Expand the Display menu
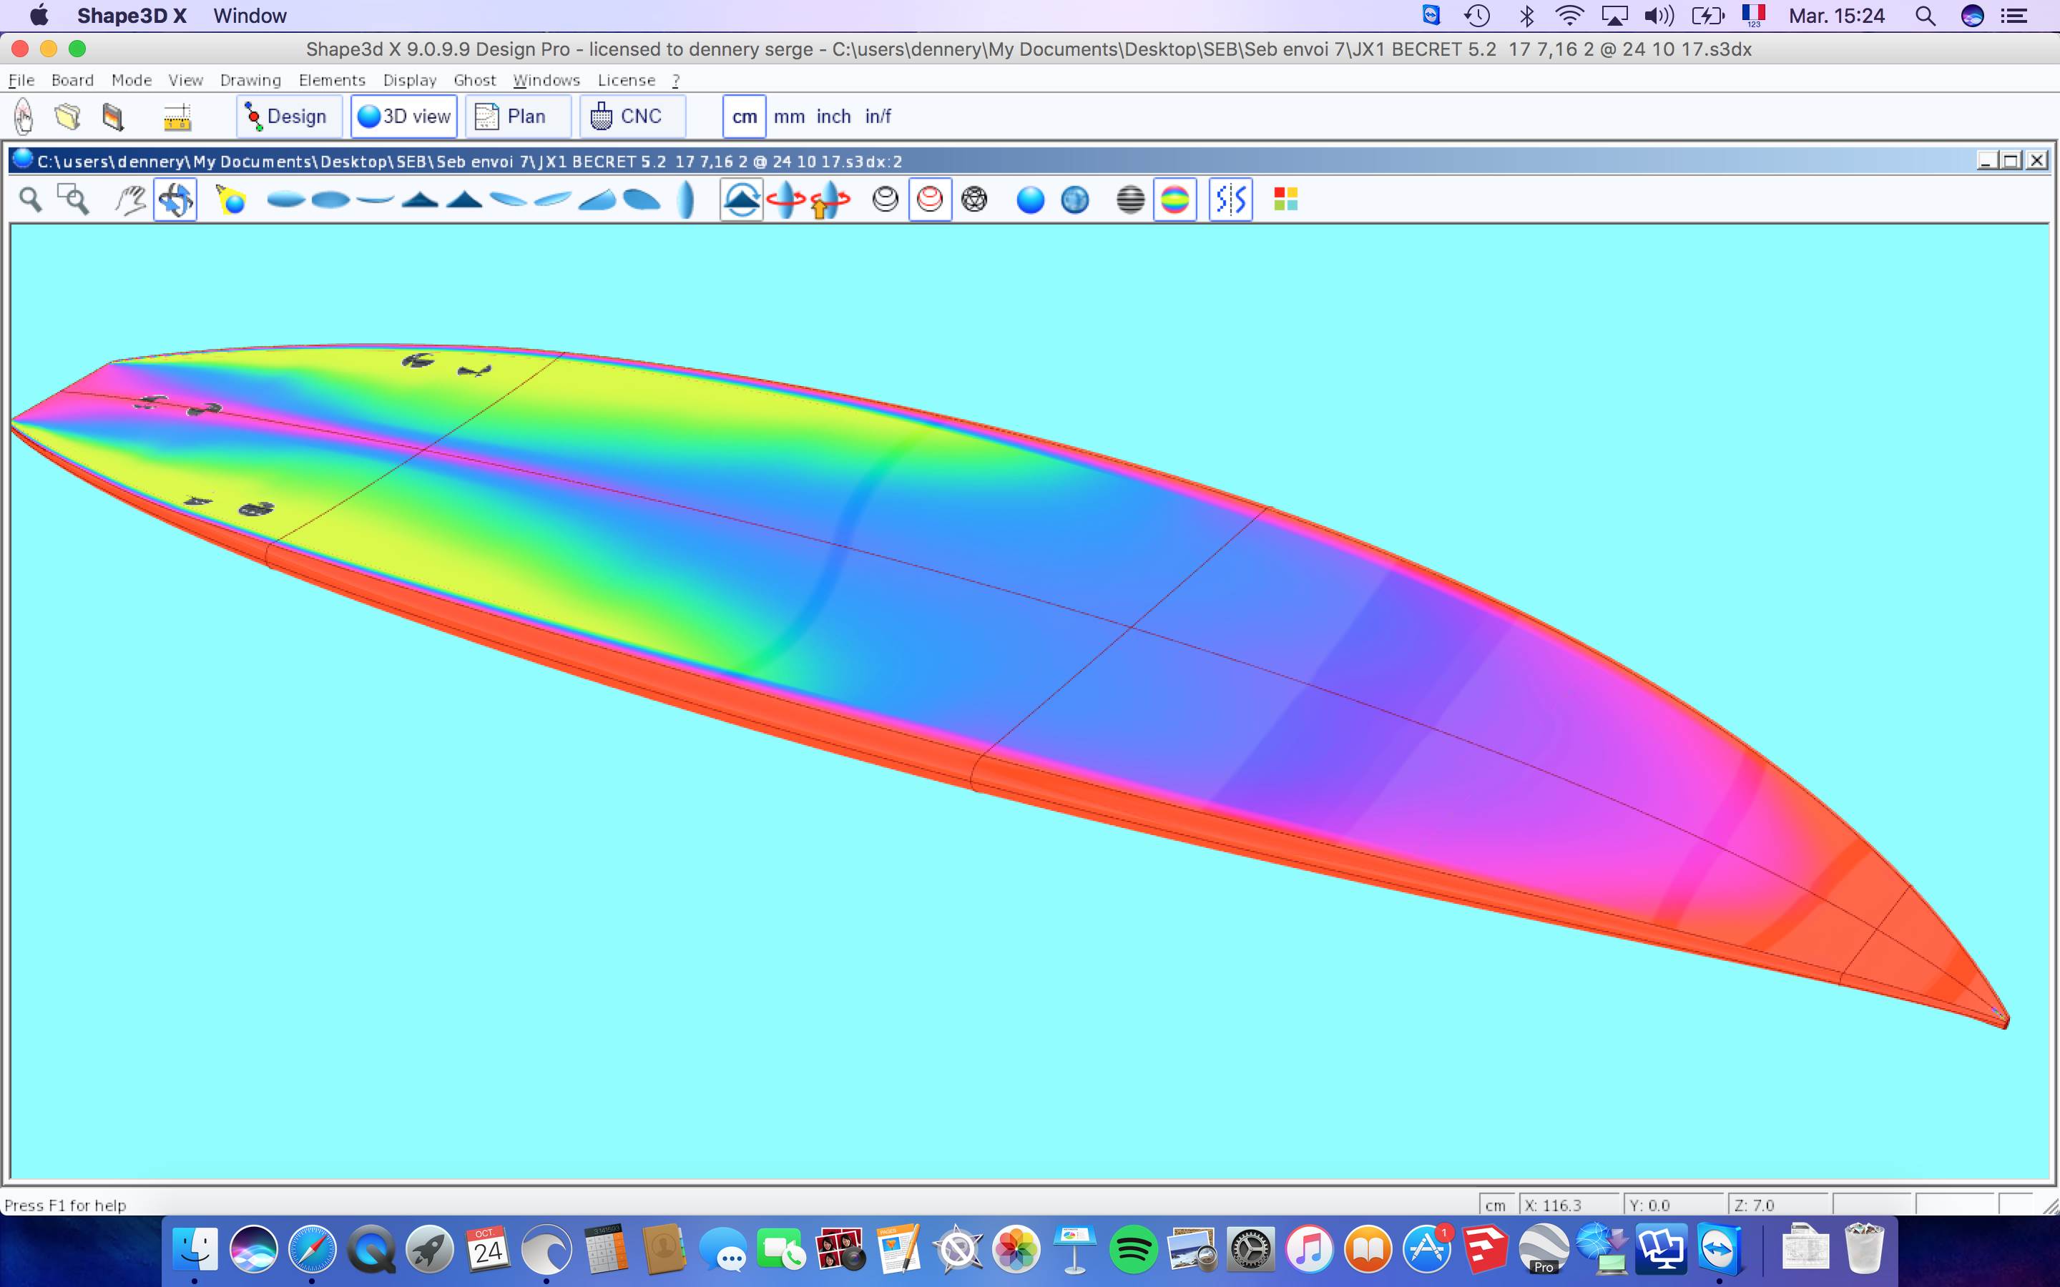The image size is (2060, 1287). tap(409, 80)
